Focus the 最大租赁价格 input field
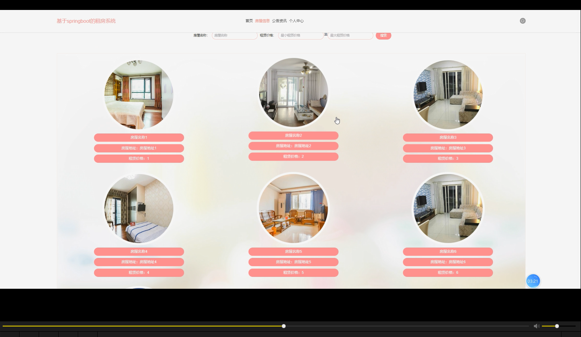 tap(350, 35)
